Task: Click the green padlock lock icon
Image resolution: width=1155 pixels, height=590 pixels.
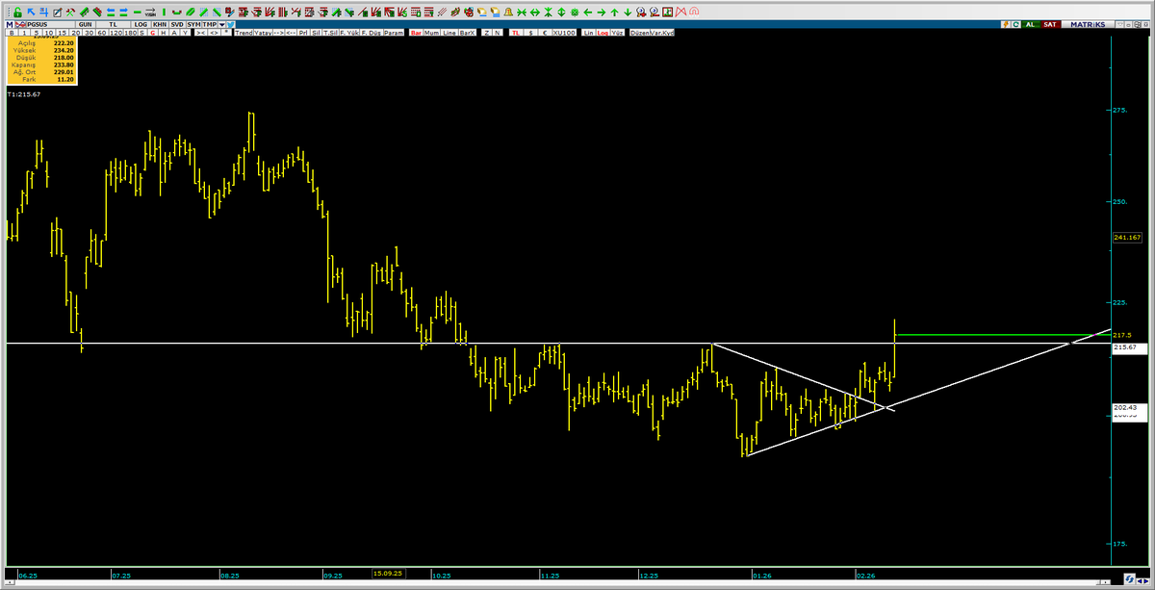Action: tap(18, 13)
